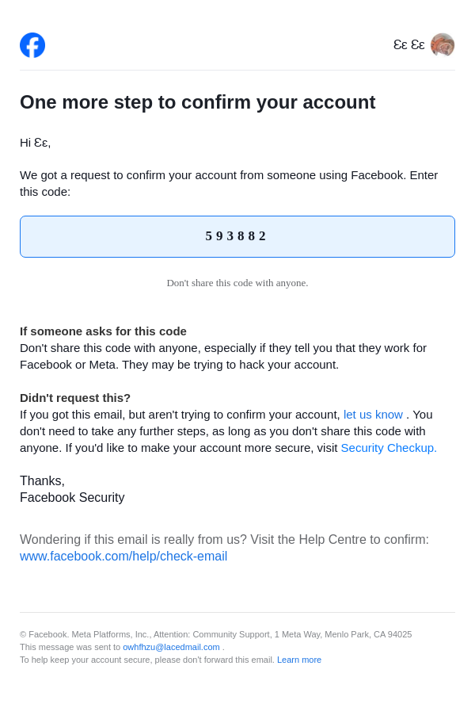Click the "Hi" greeting line

click(36, 143)
